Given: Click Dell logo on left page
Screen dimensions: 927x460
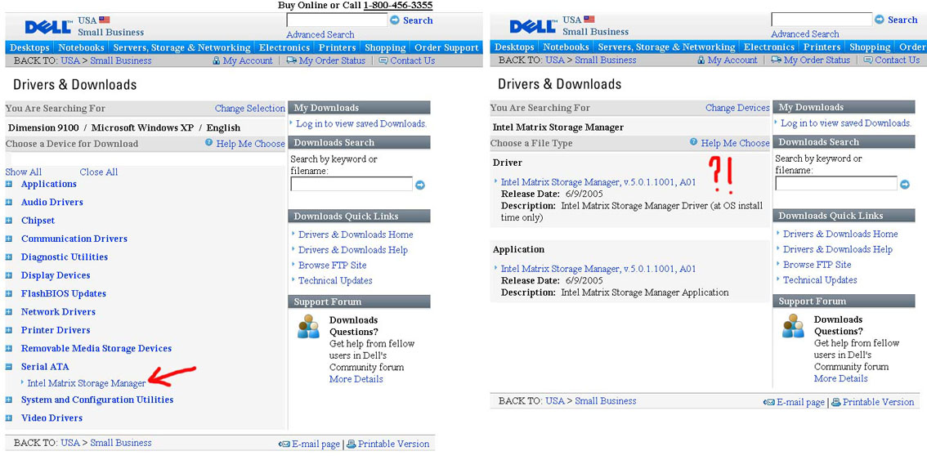Looking at the screenshot, I should pyautogui.click(x=48, y=27).
